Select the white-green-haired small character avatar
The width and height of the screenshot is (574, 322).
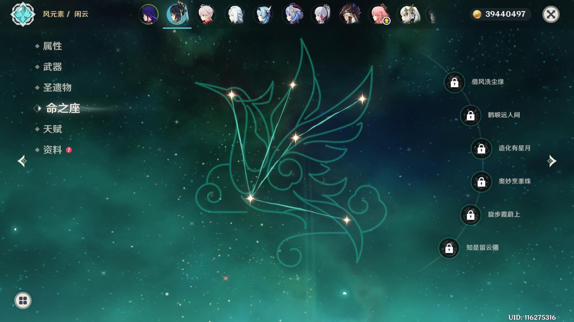(x=408, y=14)
